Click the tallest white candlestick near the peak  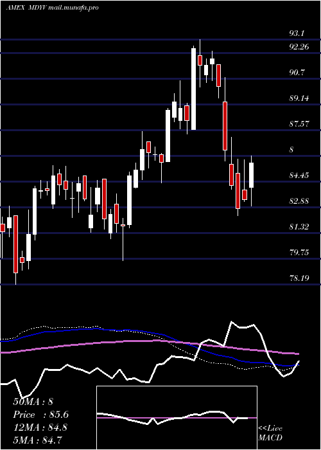tap(194, 89)
